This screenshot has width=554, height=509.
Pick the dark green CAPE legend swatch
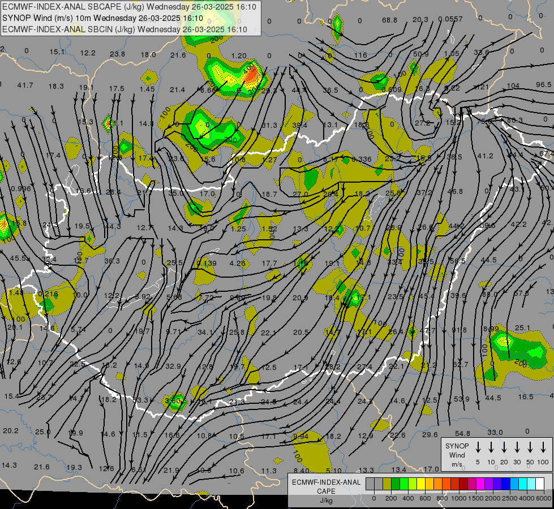[x=396, y=484]
